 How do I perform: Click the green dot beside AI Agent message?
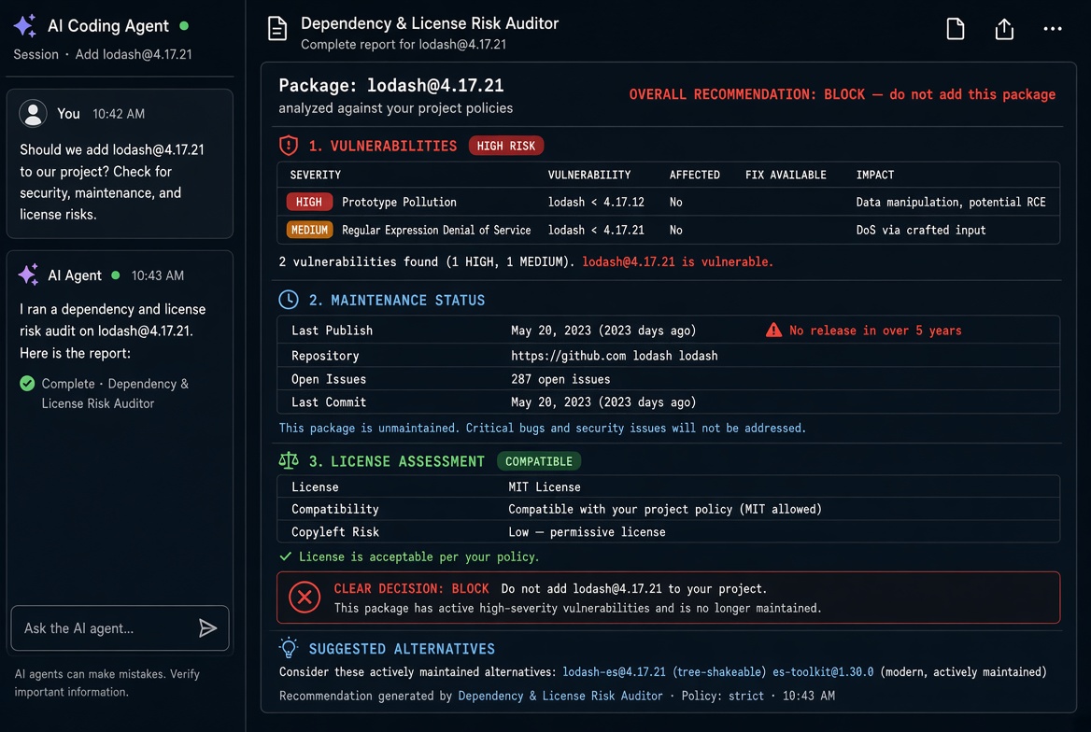pos(116,274)
